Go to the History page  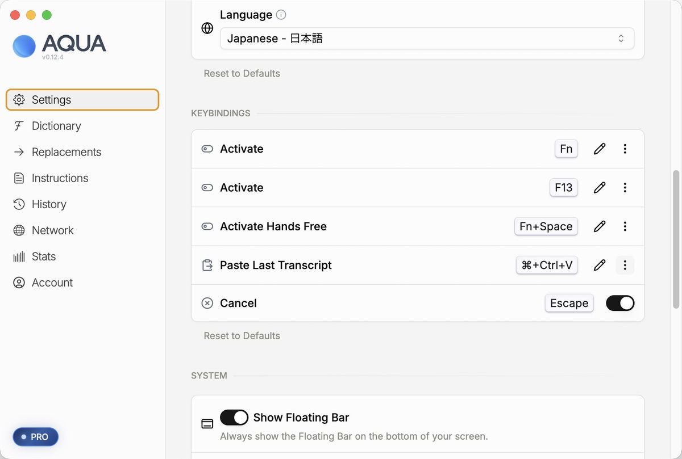(49, 204)
